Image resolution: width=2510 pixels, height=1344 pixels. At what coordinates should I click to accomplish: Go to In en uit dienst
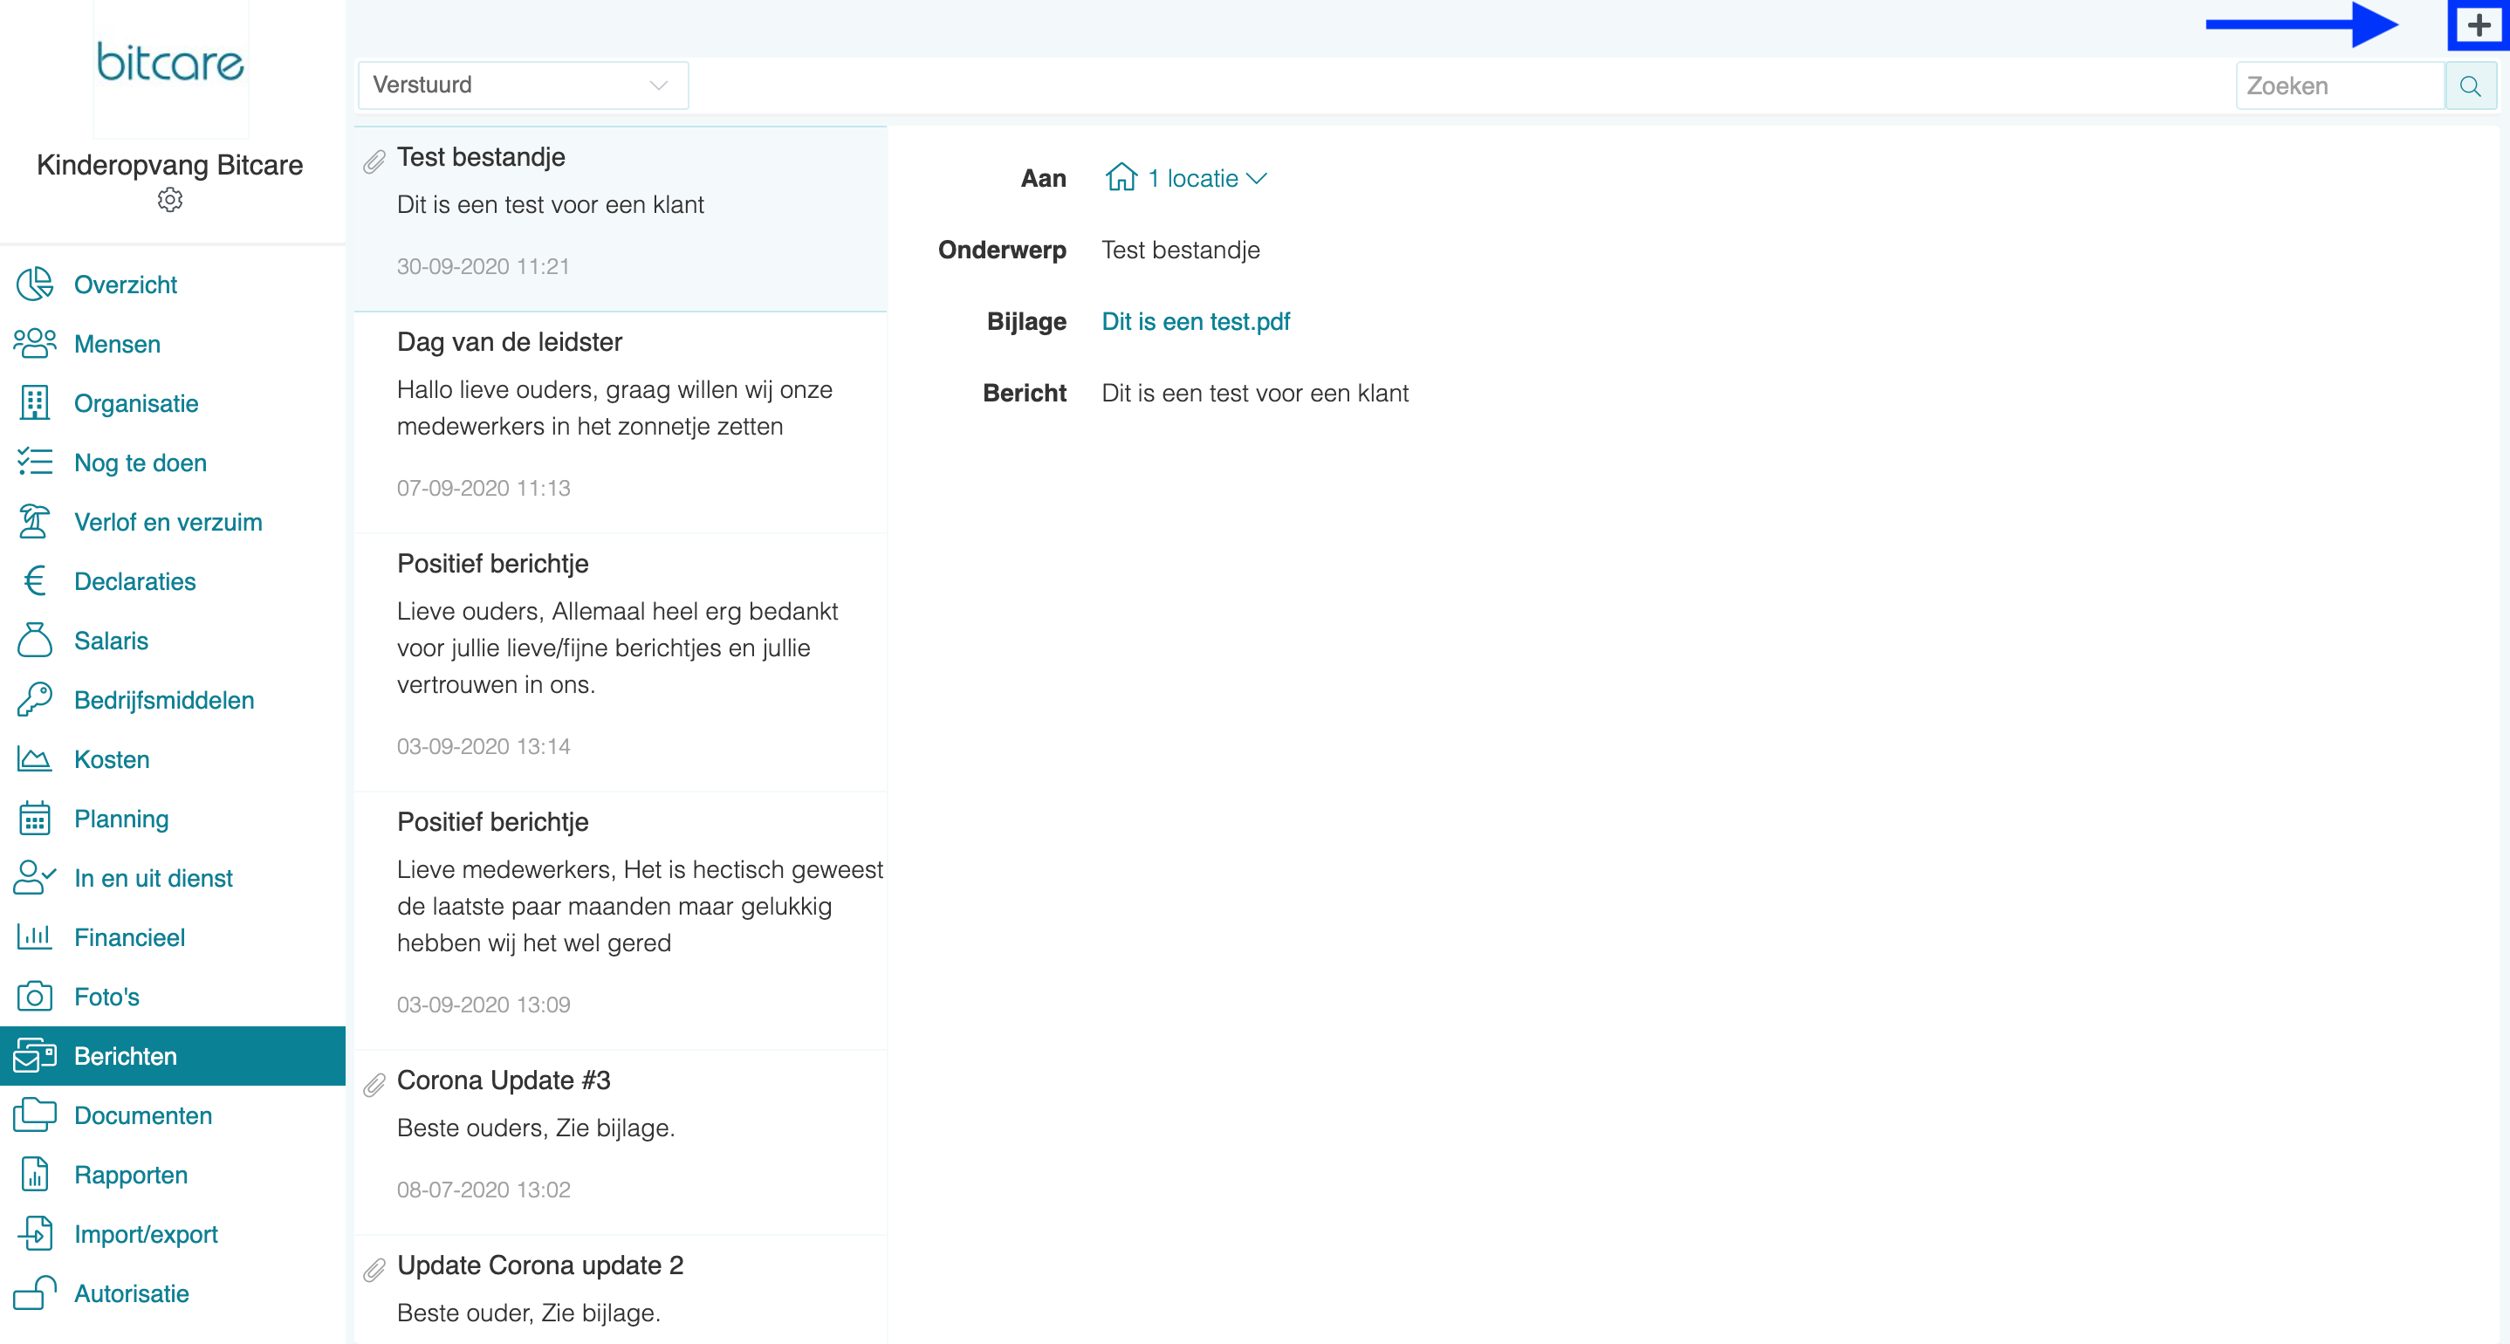coord(173,878)
